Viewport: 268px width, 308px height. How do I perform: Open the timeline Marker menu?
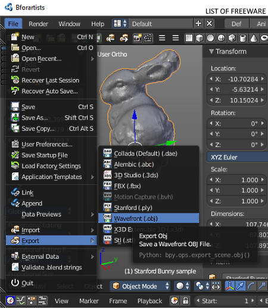pyautogui.click(x=89, y=301)
